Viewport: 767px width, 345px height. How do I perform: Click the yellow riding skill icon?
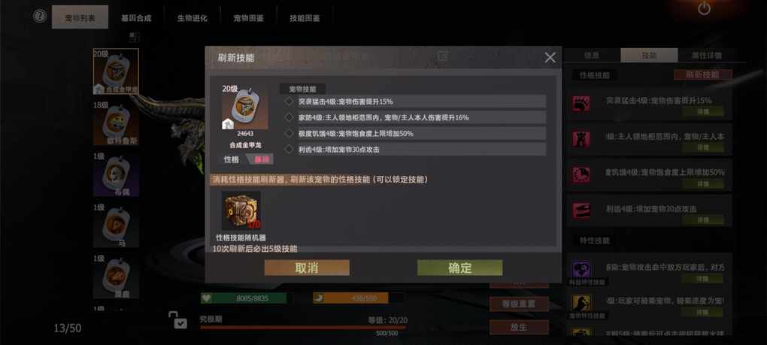pos(581,303)
